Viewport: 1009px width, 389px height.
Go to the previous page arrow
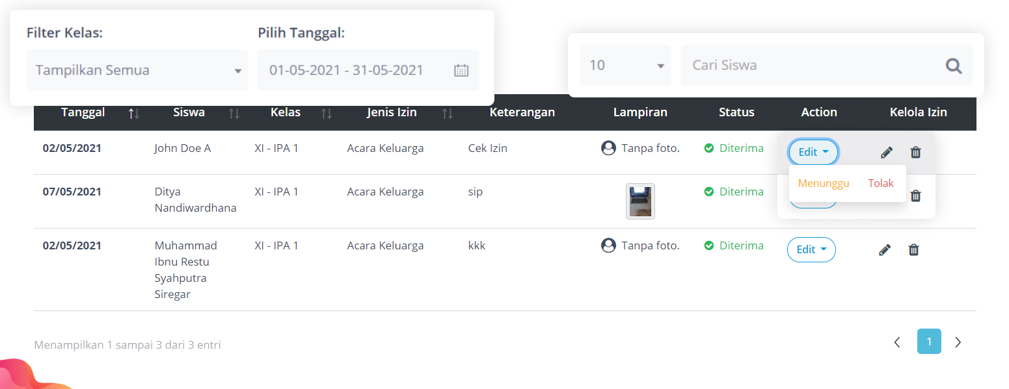[897, 342]
